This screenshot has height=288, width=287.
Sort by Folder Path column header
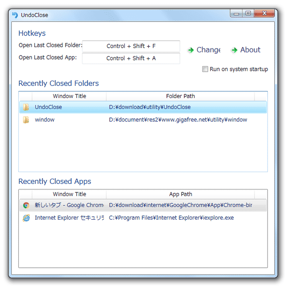180,96
